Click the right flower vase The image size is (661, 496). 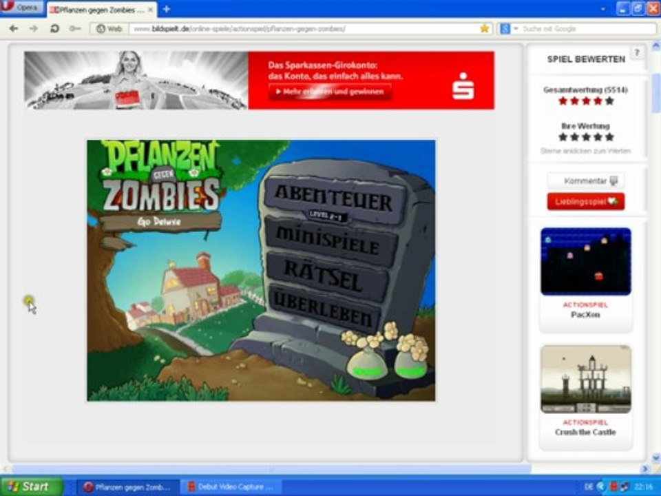(x=412, y=355)
